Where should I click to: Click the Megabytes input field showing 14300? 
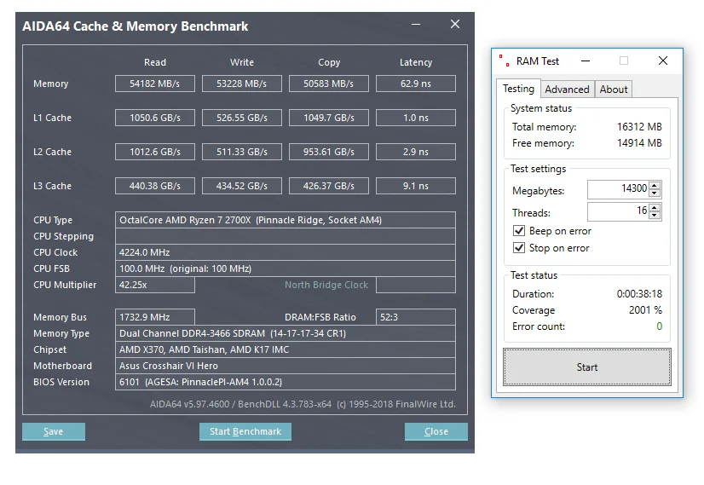click(618, 189)
